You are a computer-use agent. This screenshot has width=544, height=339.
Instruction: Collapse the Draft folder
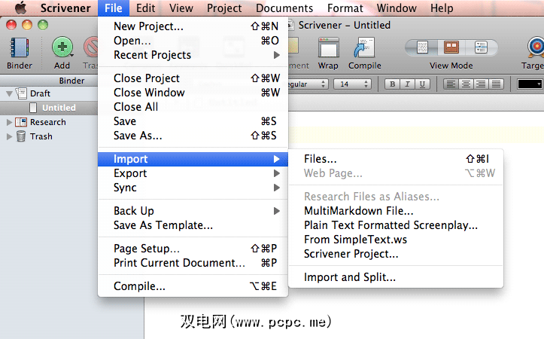pos(9,93)
